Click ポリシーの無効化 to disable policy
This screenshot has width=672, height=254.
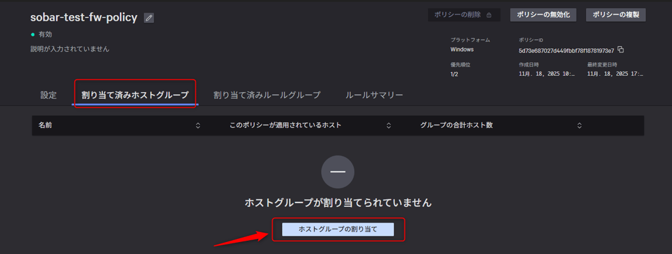coord(543,15)
